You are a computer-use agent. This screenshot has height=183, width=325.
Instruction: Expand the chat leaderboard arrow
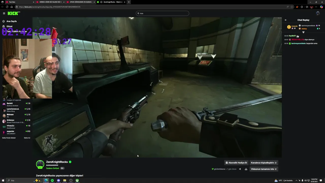[303, 32]
